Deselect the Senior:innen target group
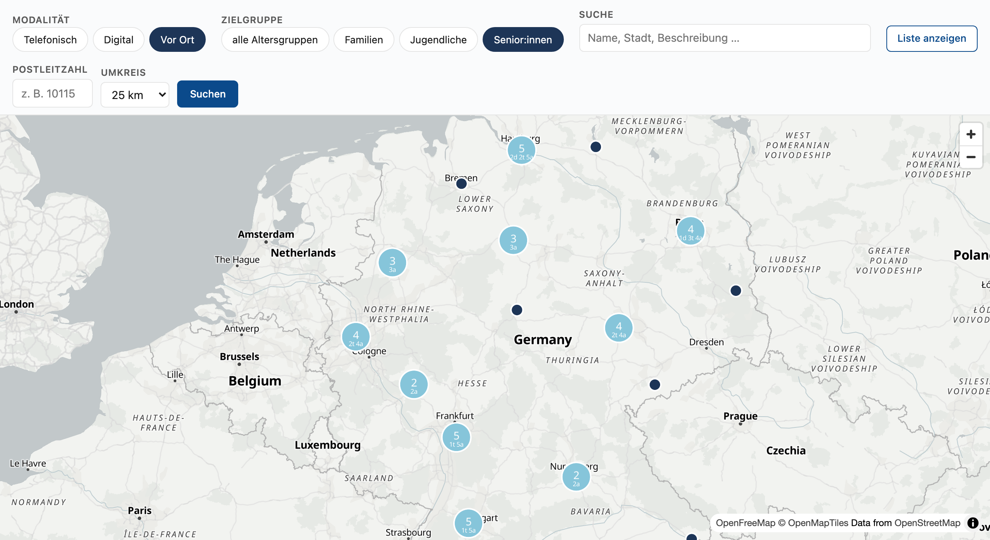Viewport: 990px width, 540px height. click(x=523, y=39)
